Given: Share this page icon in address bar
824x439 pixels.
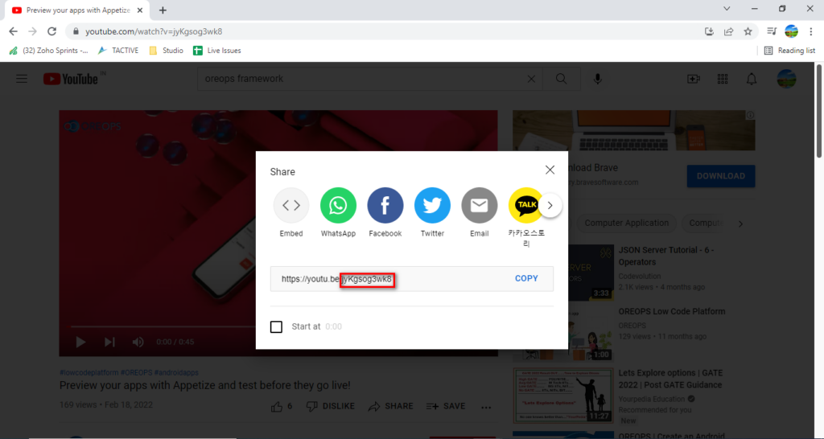Looking at the screenshot, I should [x=728, y=31].
